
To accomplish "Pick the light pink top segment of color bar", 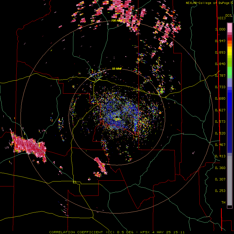I will point(230,28).
